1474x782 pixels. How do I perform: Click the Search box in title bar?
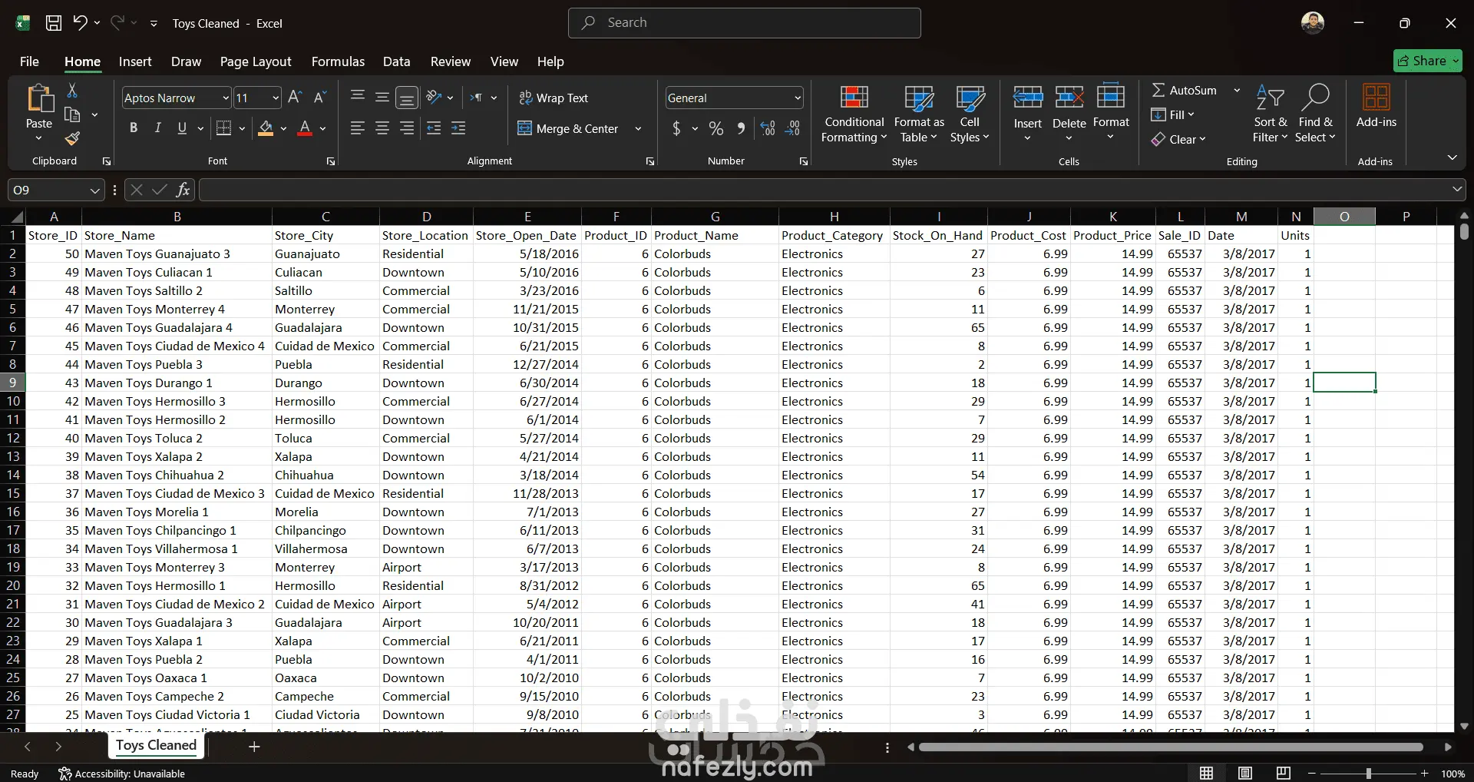(x=745, y=23)
